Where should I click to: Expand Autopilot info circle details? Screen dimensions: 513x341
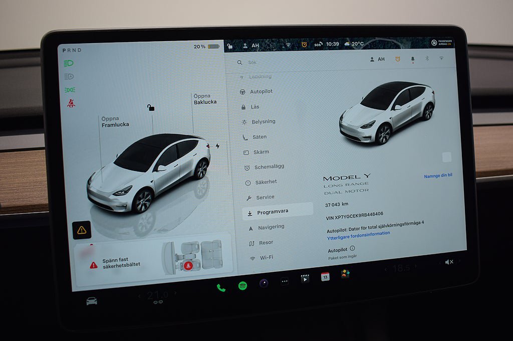352,248
